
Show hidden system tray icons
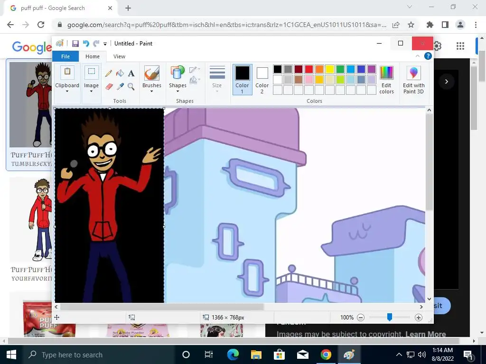(x=399, y=355)
